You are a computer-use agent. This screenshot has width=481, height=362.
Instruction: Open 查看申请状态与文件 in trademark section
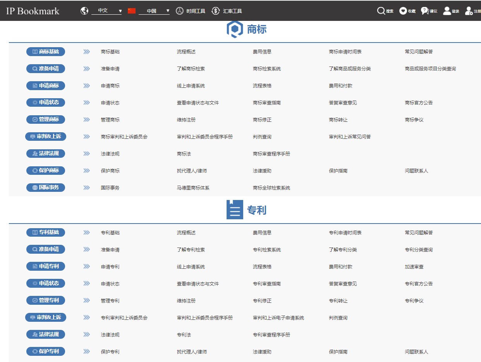click(198, 103)
